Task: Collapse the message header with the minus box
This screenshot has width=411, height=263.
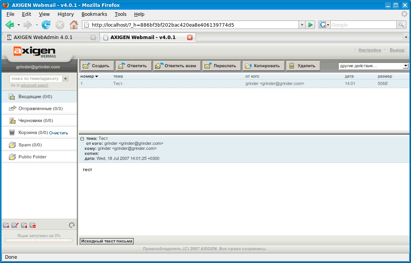Action: point(82,139)
